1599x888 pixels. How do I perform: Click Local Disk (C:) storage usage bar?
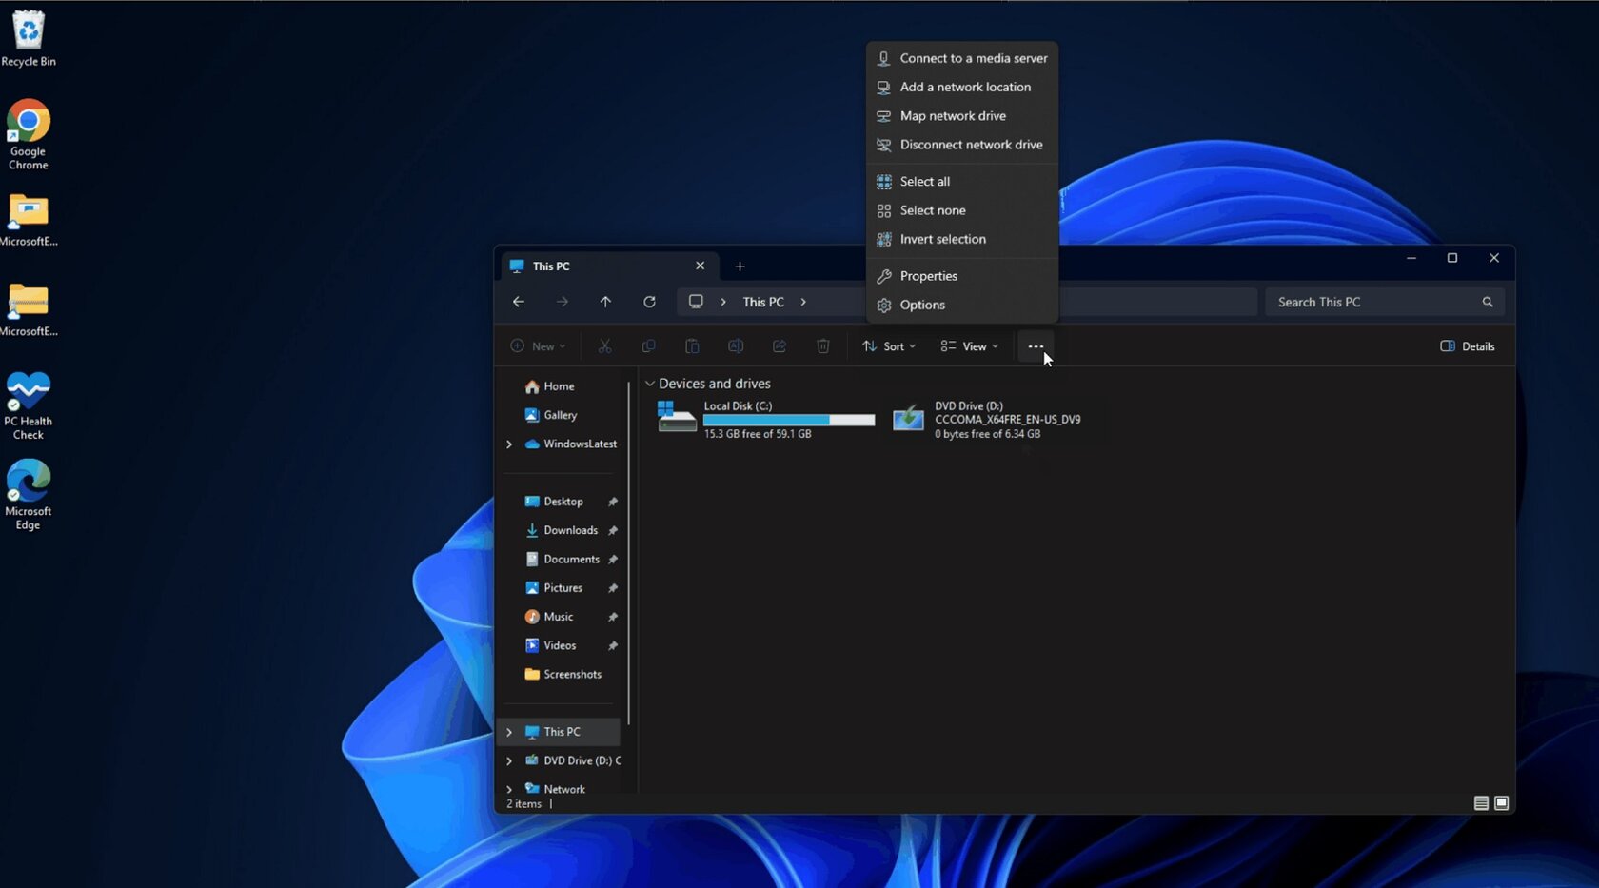click(x=788, y=420)
